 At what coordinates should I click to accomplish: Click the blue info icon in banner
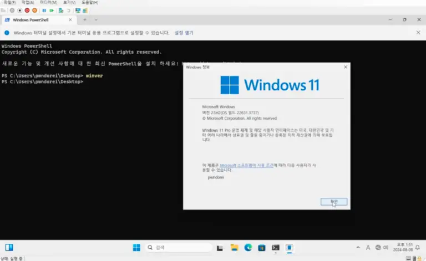pyautogui.click(x=7, y=33)
